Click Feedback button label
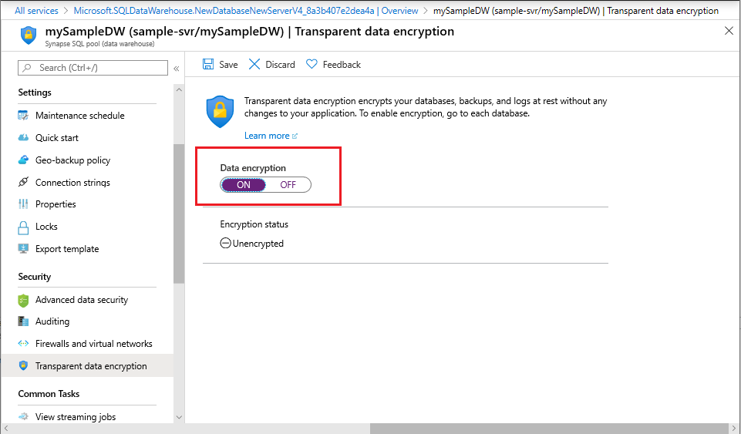The width and height of the screenshot is (741, 434). click(x=342, y=64)
